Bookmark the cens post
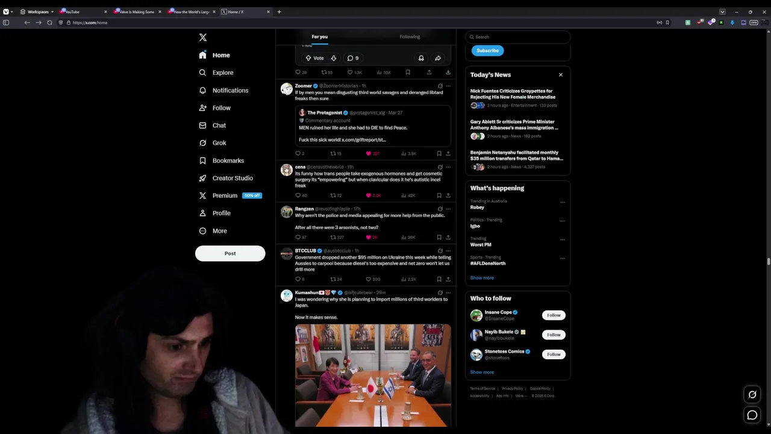 tap(439, 195)
